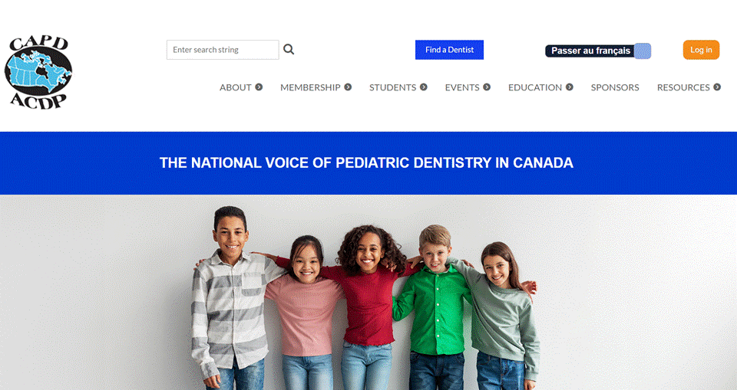Open the Events menu item
The height and width of the screenshot is (390, 737).
462,87
